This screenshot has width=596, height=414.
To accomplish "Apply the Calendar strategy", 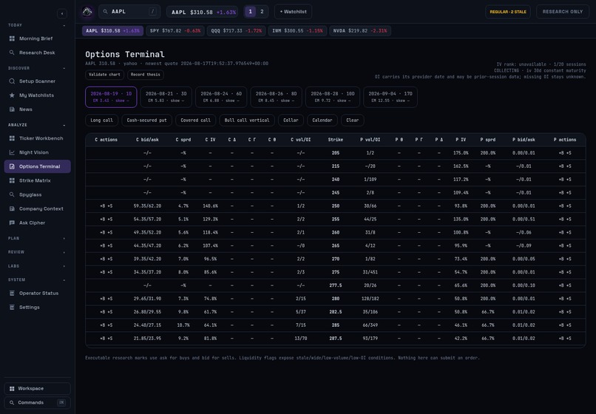I will point(322,120).
